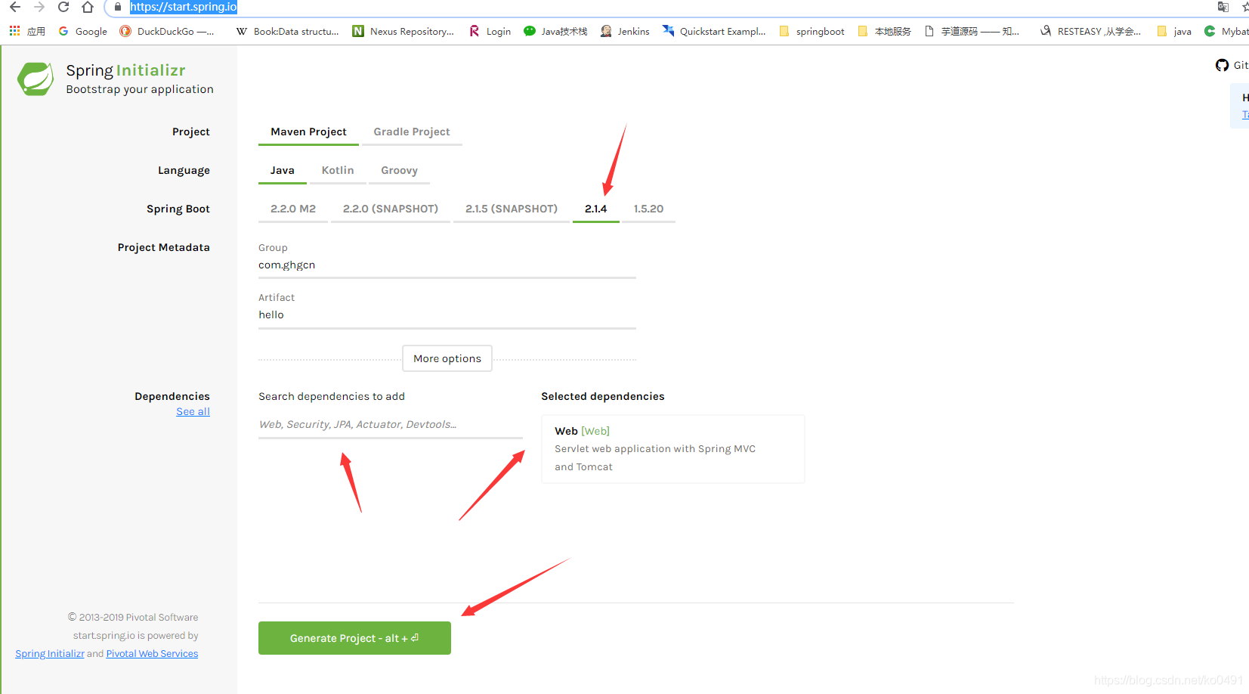Open the springboot bookmark folder
1249x694 pixels.
coord(812,31)
